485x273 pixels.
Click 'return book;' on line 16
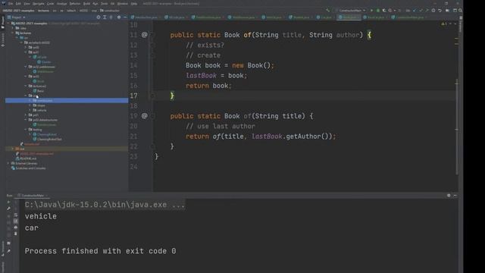click(x=208, y=86)
